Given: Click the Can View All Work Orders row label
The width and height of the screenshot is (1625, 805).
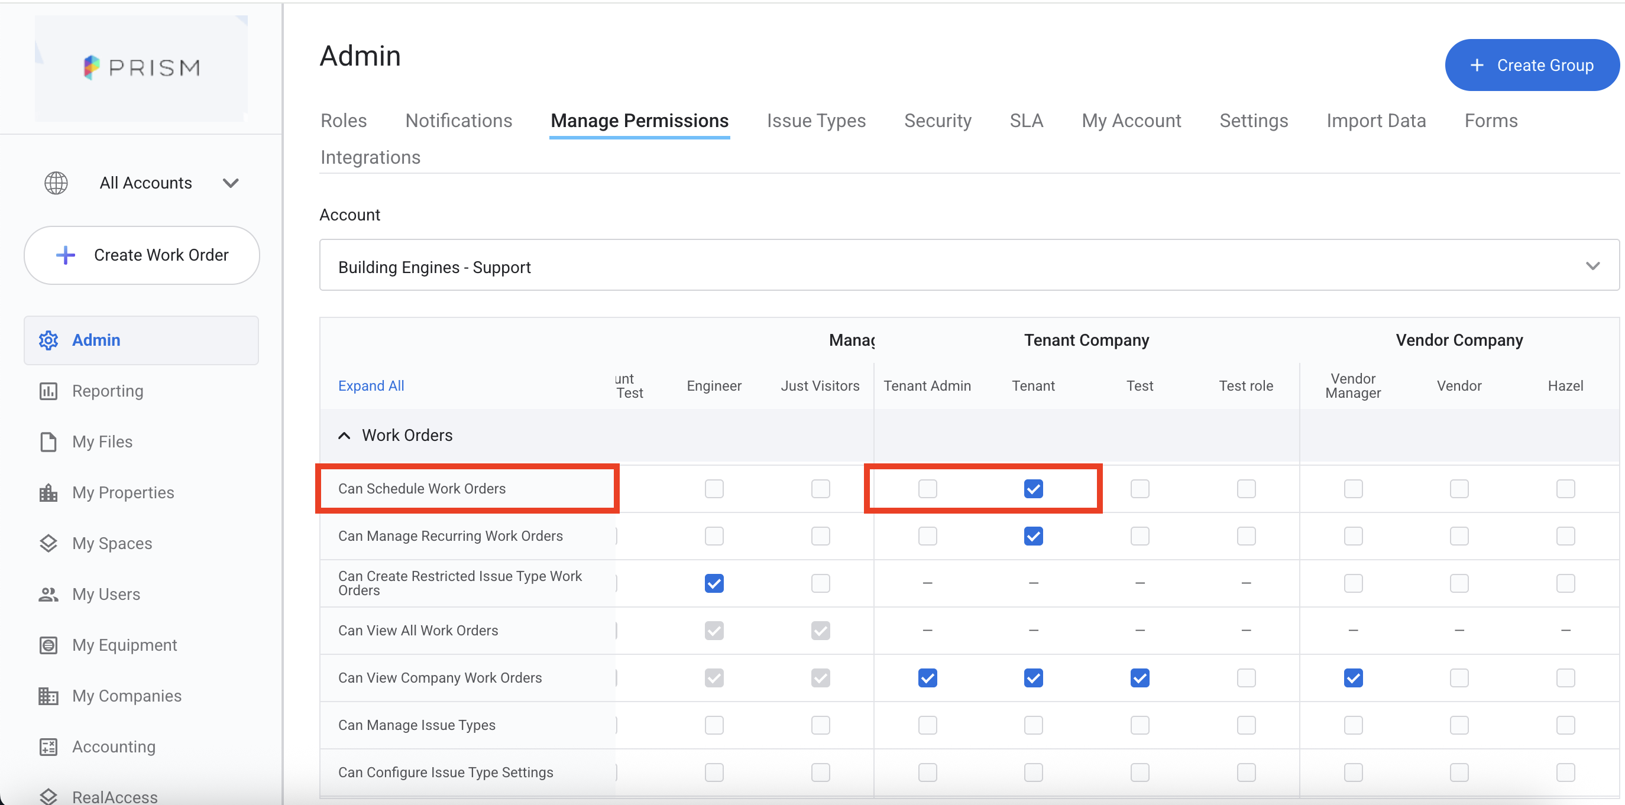Looking at the screenshot, I should coord(418,631).
